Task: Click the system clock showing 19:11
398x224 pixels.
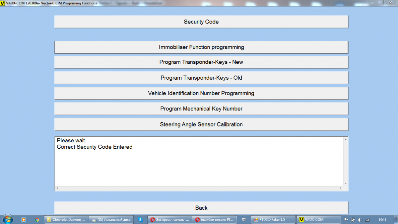Action: 382,220
